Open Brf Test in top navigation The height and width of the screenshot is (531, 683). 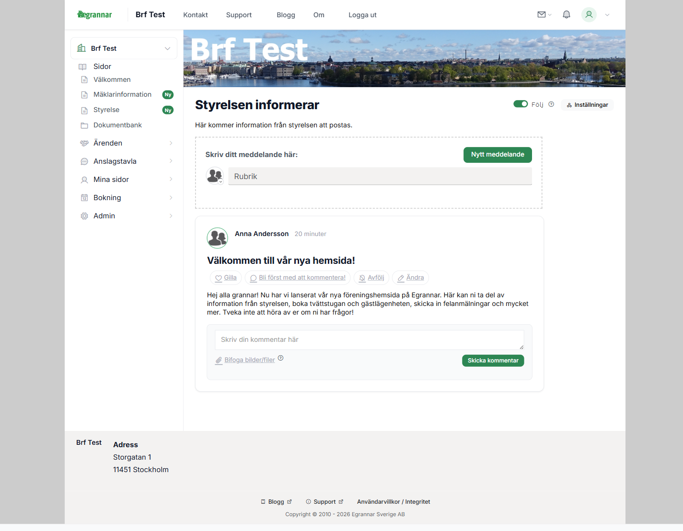point(150,14)
